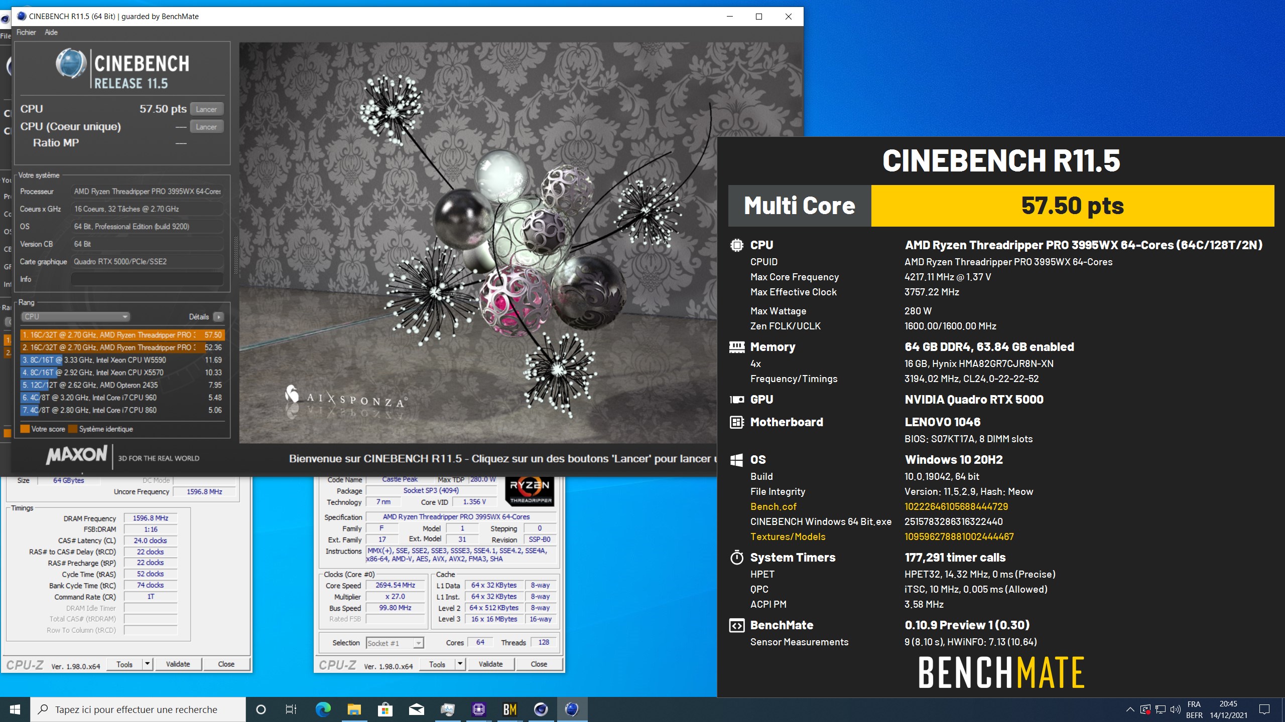The width and height of the screenshot is (1285, 722).
Task: Select ranking row 1 with 57.50 score
Action: (x=122, y=335)
